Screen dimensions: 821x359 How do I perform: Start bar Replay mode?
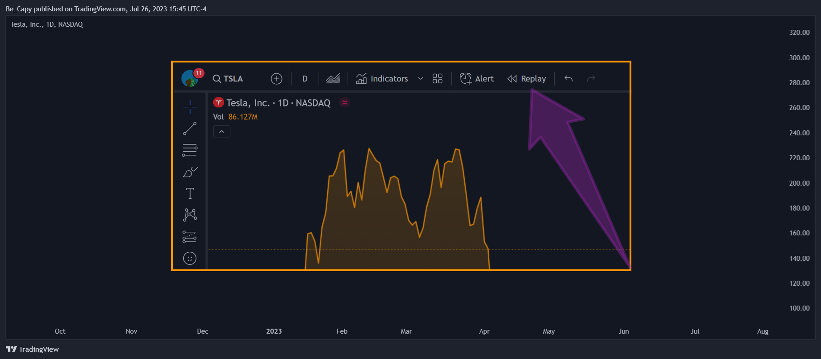(x=526, y=79)
